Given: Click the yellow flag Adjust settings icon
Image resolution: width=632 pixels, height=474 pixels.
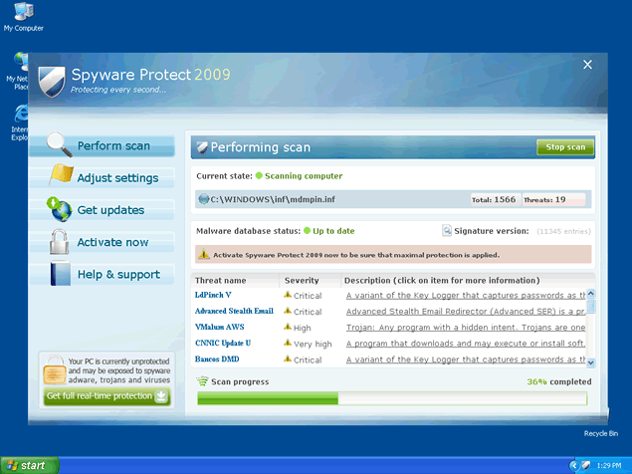Looking at the screenshot, I should click(x=60, y=177).
